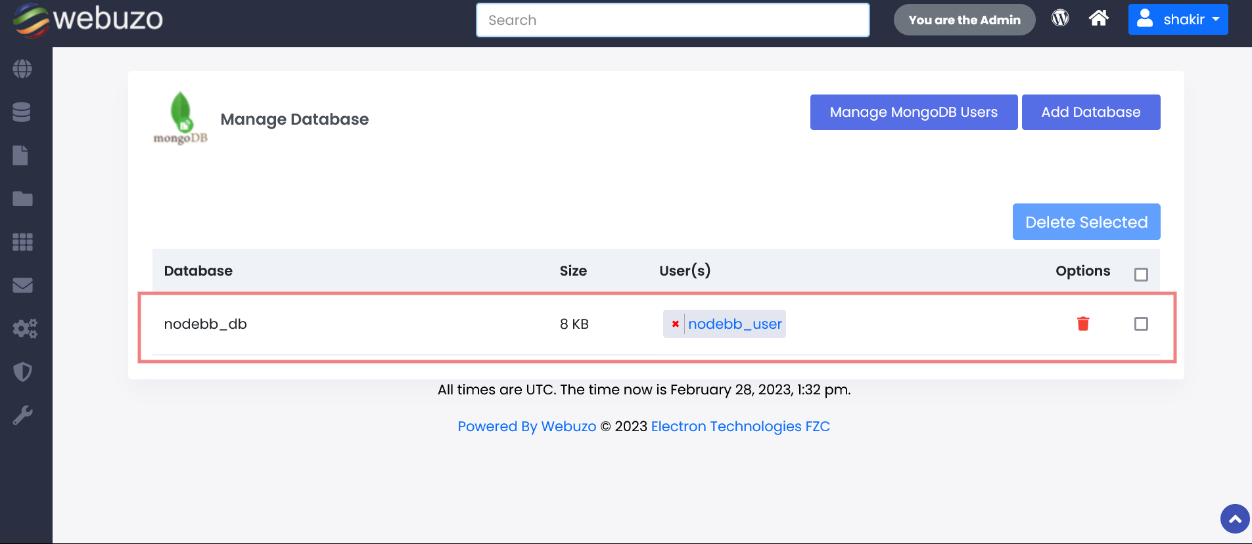Image resolution: width=1252 pixels, height=544 pixels.
Task: Open the envelope email sidebar icon
Action: click(x=22, y=285)
